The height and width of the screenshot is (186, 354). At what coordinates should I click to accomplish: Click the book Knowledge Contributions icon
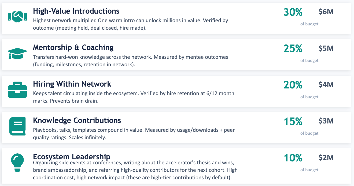[x=17, y=126]
